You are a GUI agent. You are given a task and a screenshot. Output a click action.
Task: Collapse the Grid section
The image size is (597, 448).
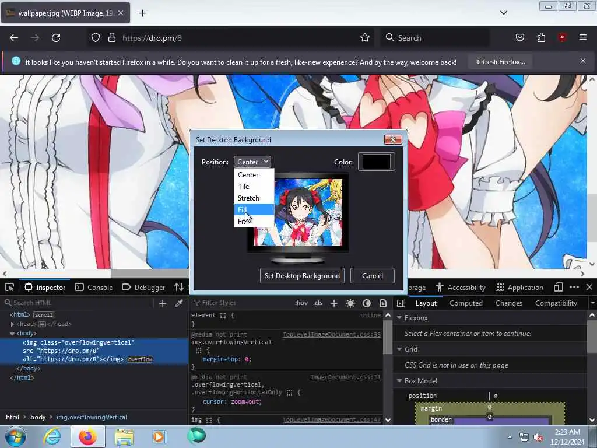399,349
